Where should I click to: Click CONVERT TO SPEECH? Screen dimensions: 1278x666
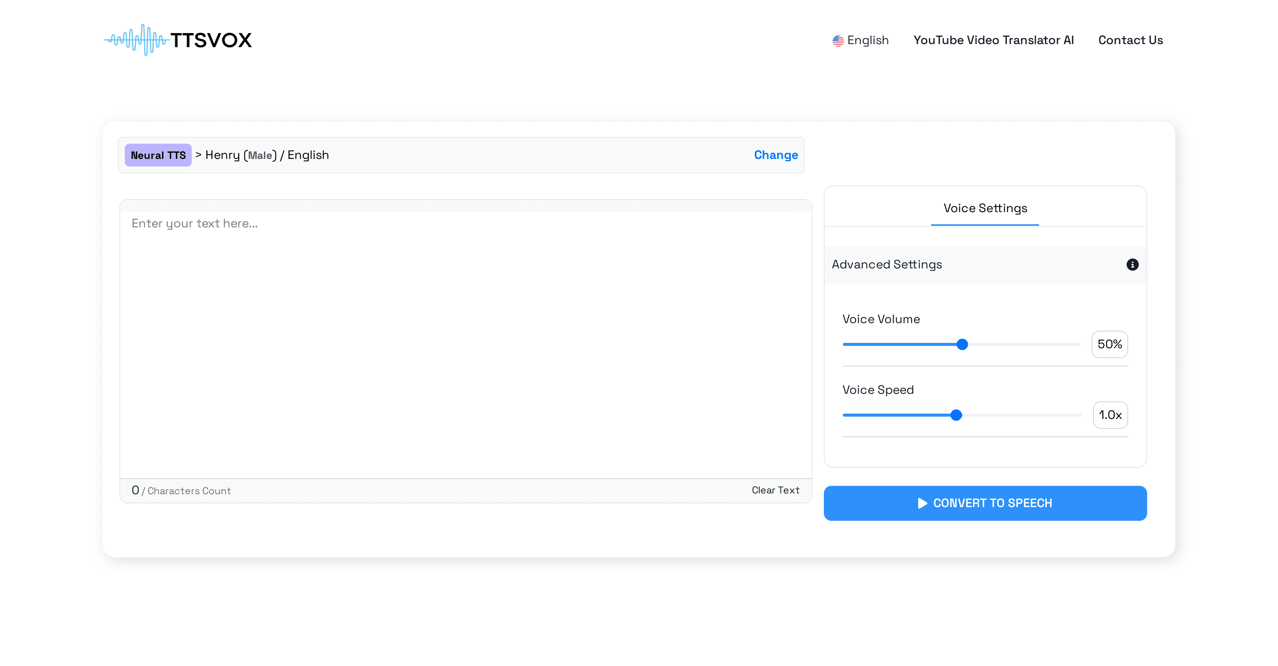coord(985,503)
